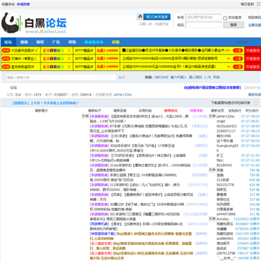Click the daily check-in link at top right
The width and height of the screenshot is (261, 261).
tap(247, 4)
